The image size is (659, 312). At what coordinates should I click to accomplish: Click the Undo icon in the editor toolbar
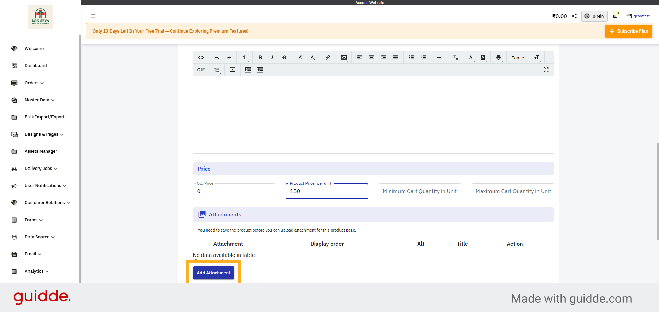click(216, 58)
